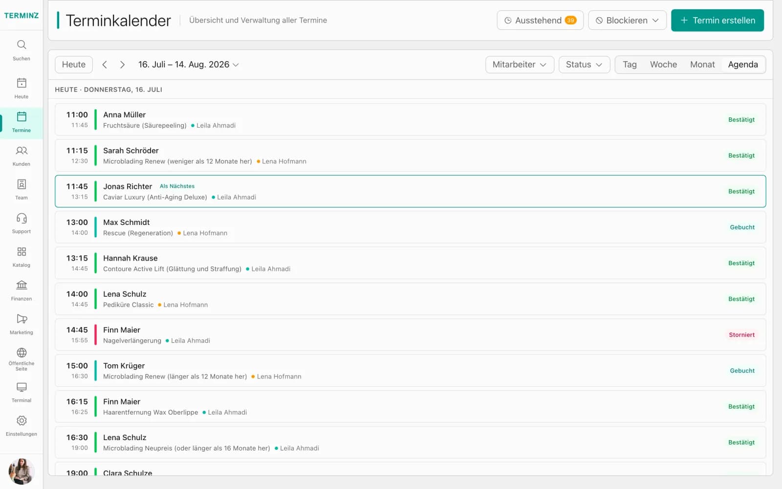Go to previous date range arrow
Image resolution: width=782 pixels, height=489 pixels.
coord(105,65)
